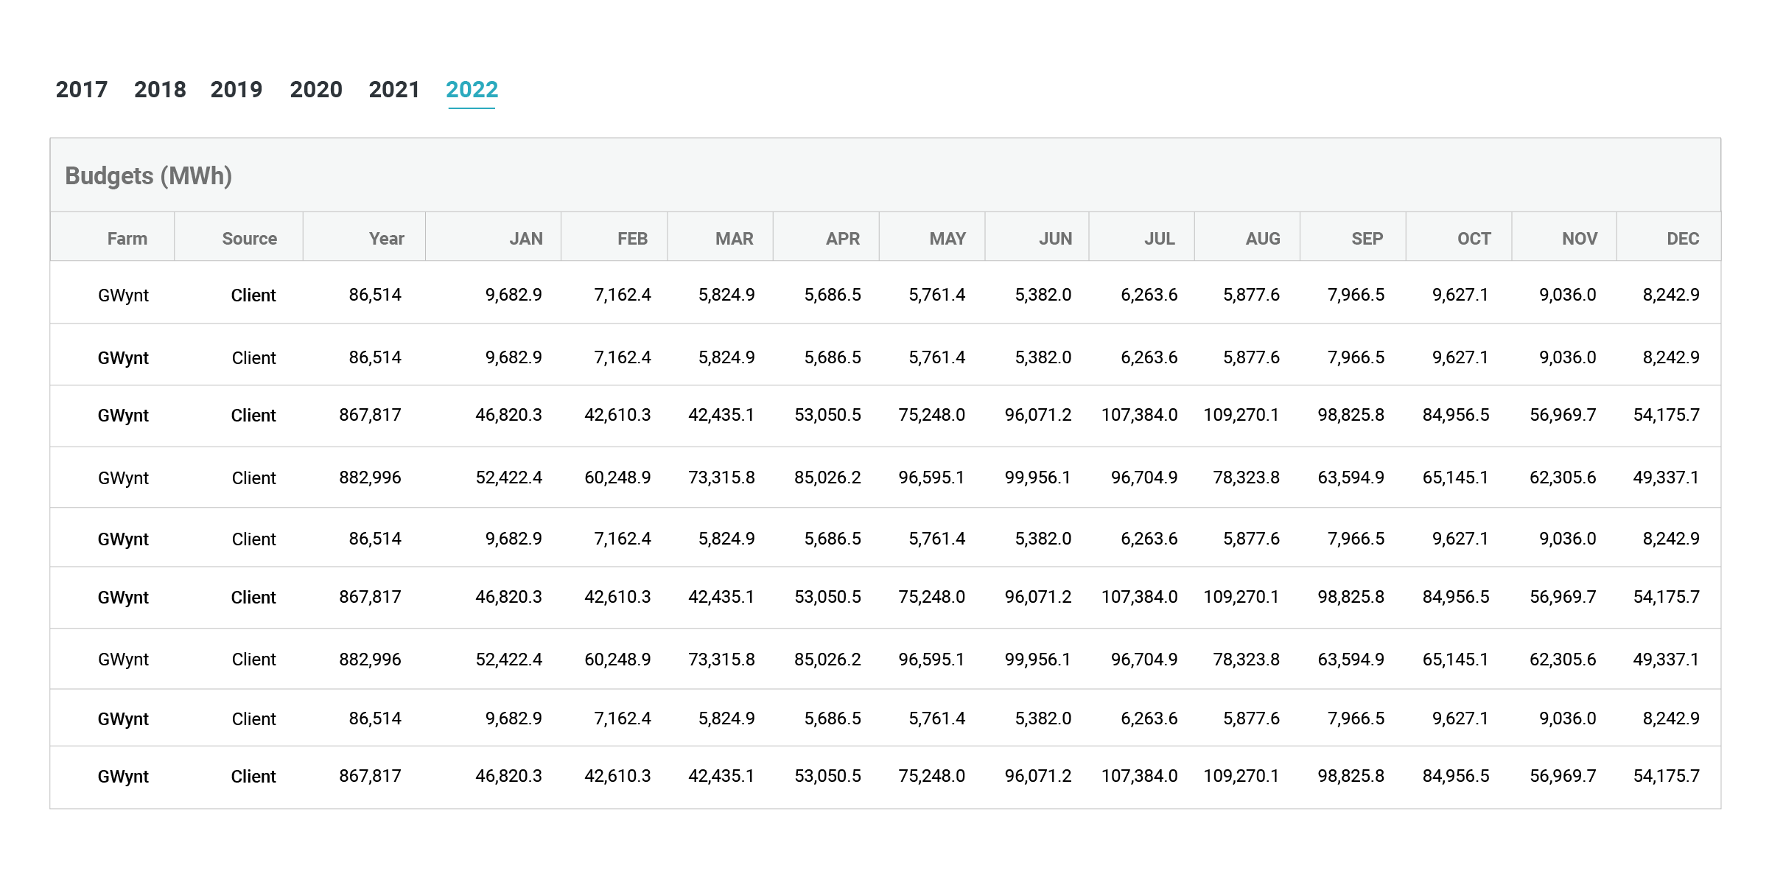Select 7,162.4 FEB value in second row
The height and width of the screenshot is (885, 1769).
tap(623, 357)
